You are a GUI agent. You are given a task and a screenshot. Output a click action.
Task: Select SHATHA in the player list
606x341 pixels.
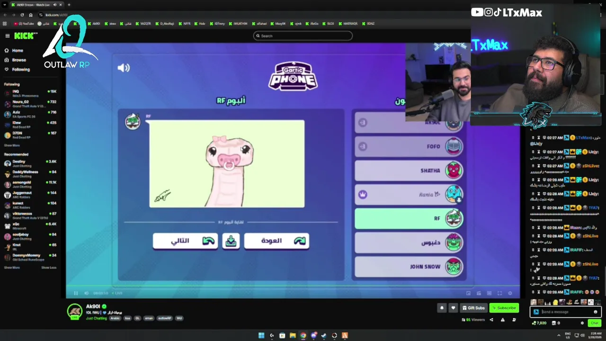click(x=409, y=170)
